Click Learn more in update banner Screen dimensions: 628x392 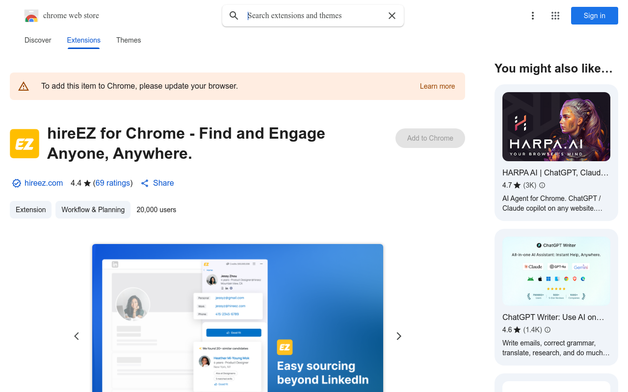coord(437,86)
